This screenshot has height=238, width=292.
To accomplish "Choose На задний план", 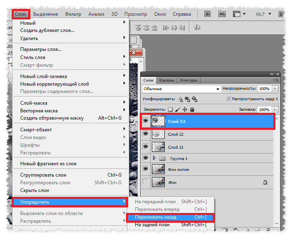I will tap(170, 225).
